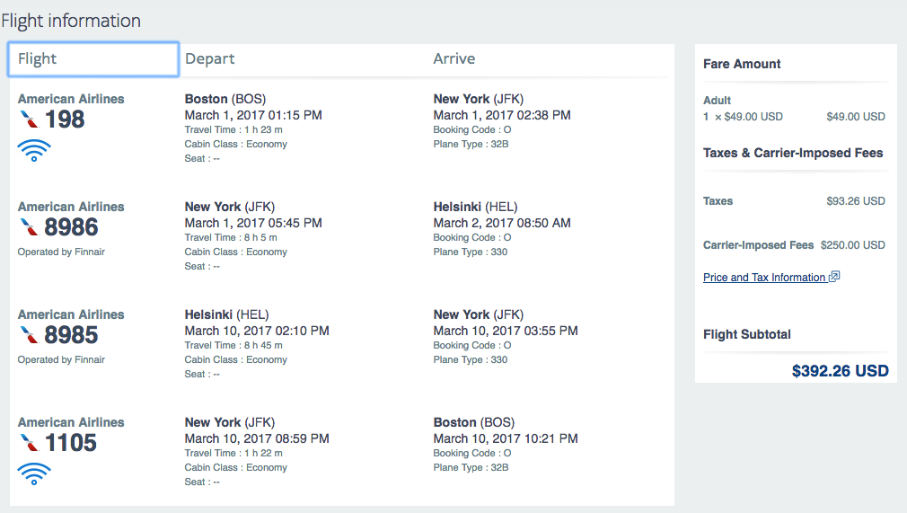Click Boston (BOS) departure of flight 198
The image size is (907, 513).
[x=225, y=99]
